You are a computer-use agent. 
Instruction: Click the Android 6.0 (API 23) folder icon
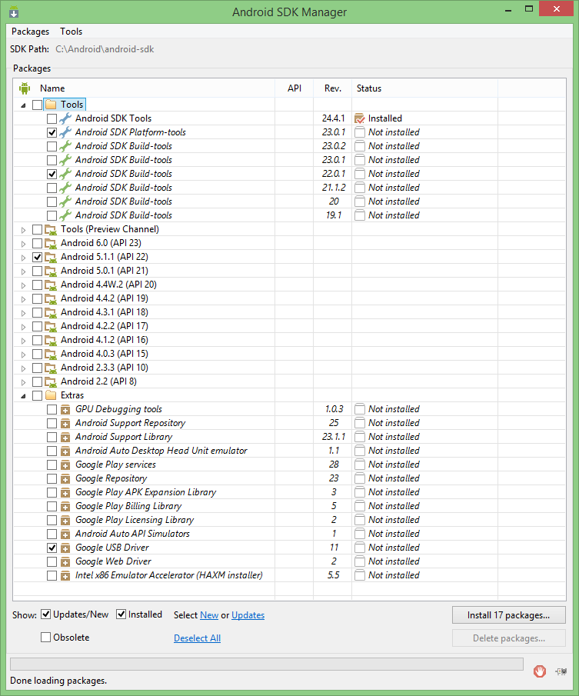[51, 243]
